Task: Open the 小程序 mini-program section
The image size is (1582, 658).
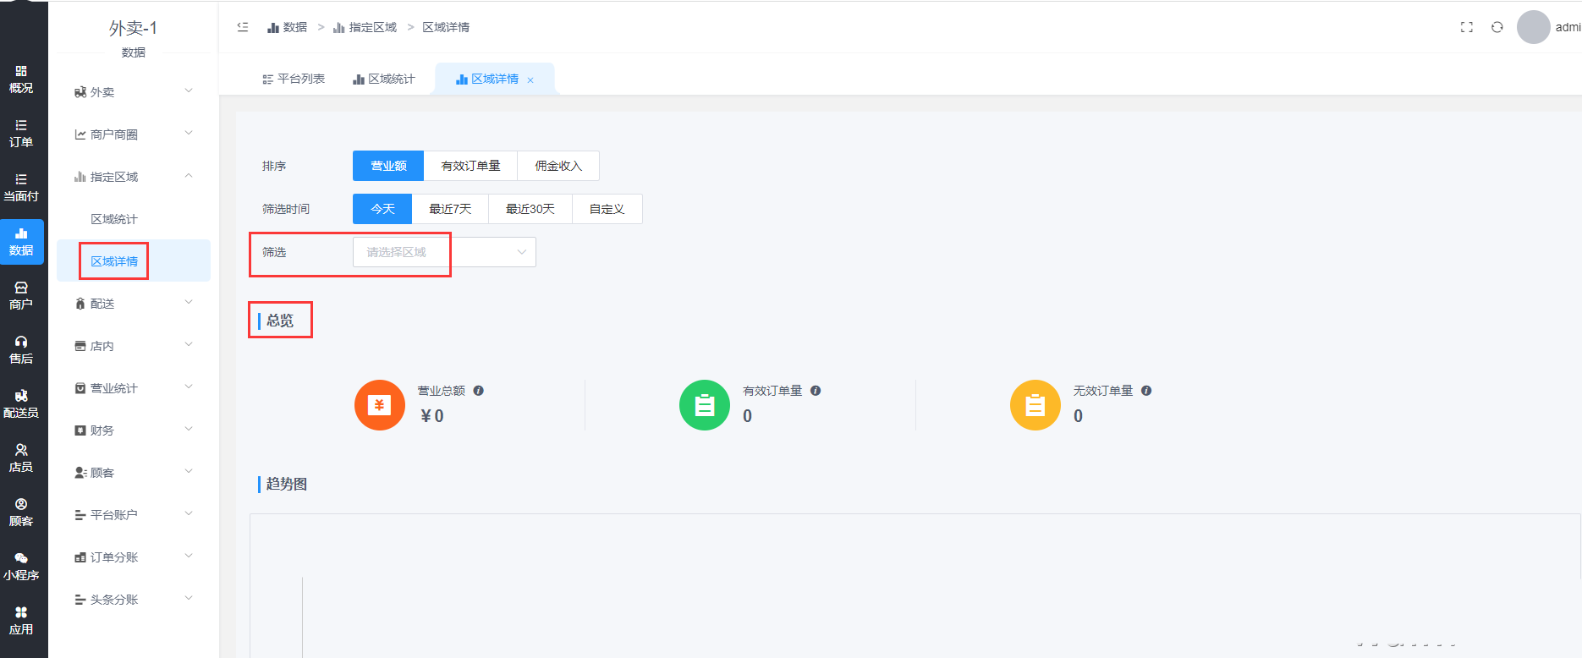Action: pos(21,567)
